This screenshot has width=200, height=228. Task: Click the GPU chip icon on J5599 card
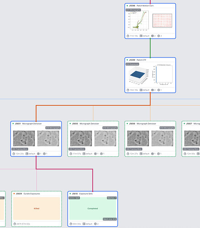click(153, 90)
